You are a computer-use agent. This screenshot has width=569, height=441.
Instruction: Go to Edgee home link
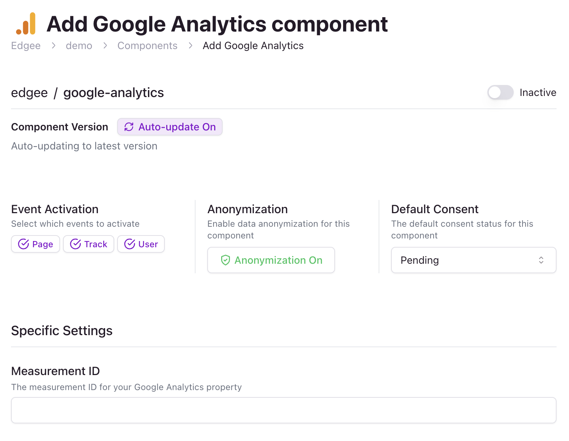tap(26, 45)
